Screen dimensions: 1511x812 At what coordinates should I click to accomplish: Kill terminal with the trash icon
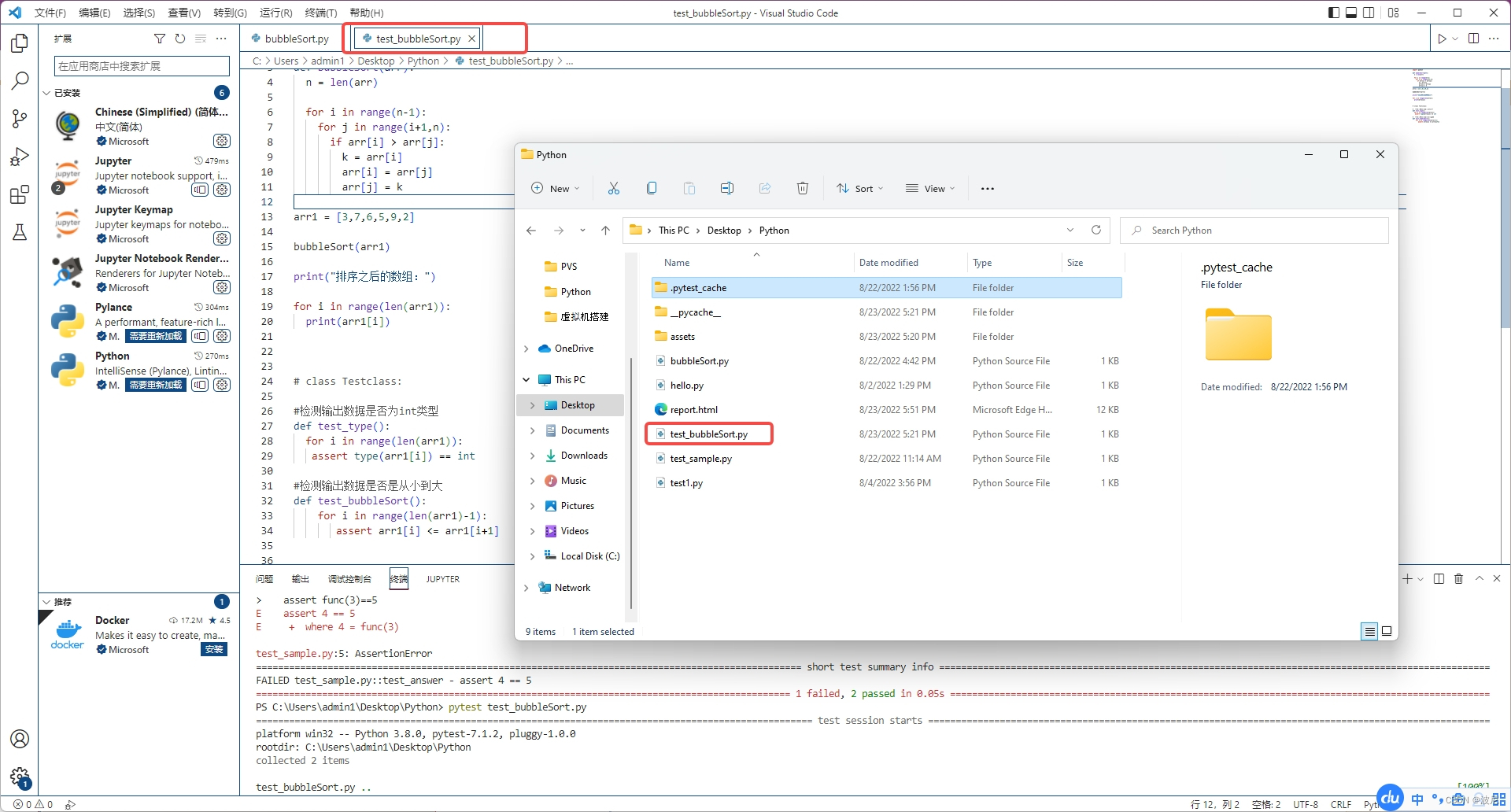point(1458,578)
